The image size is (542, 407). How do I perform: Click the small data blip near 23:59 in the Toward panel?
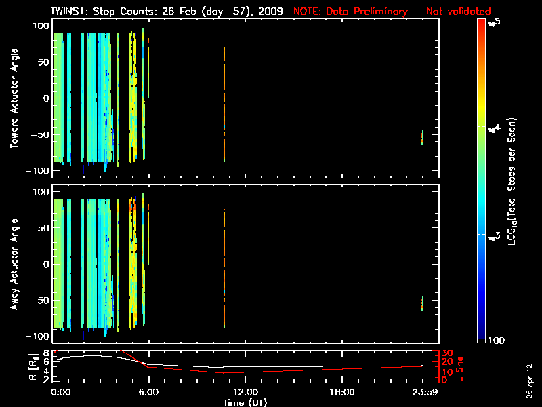pyautogui.click(x=422, y=136)
